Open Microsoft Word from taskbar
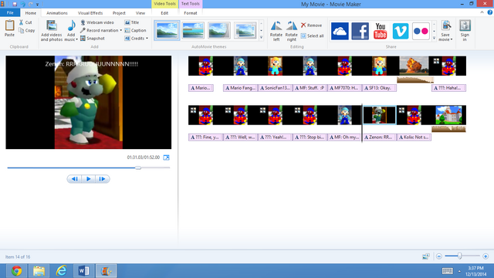The height and width of the screenshot is (278, 494). pos(83,271)
